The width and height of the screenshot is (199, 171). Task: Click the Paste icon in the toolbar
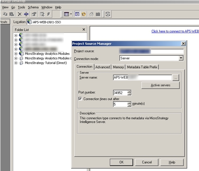coord(12,14)
